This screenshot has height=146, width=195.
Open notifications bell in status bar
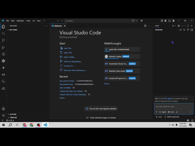(x=192, y=120)
